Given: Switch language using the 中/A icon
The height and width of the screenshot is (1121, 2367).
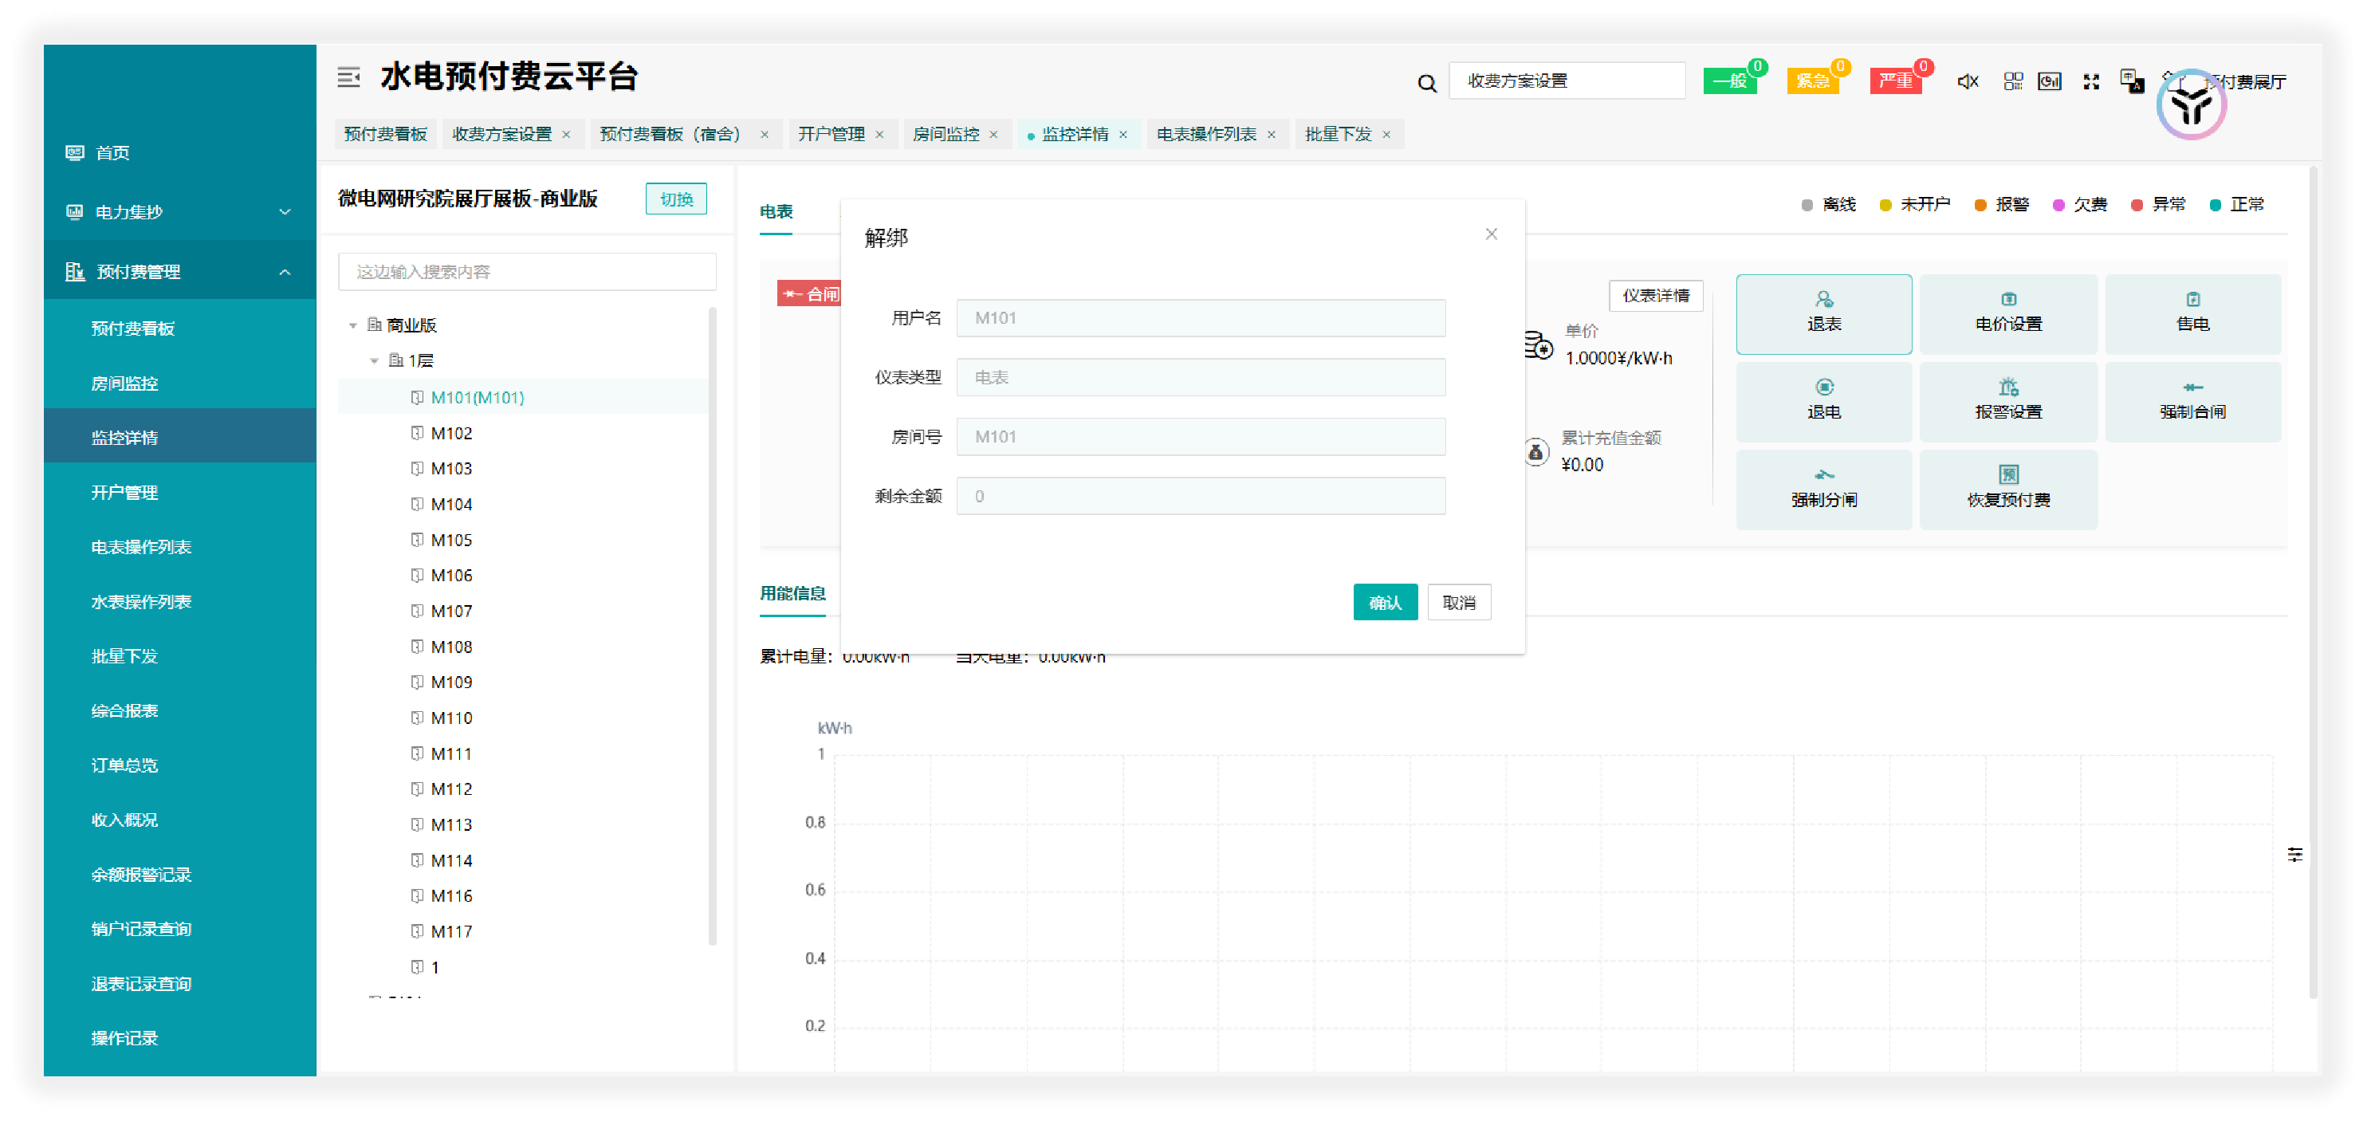Looking at the screenshot, I should [2130, 81].
